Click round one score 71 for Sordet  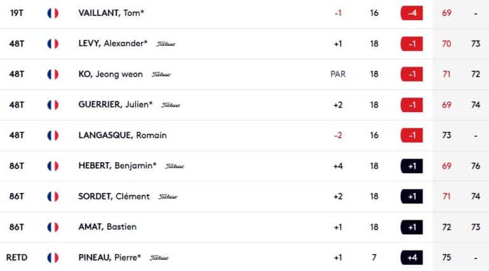[446, 196]
